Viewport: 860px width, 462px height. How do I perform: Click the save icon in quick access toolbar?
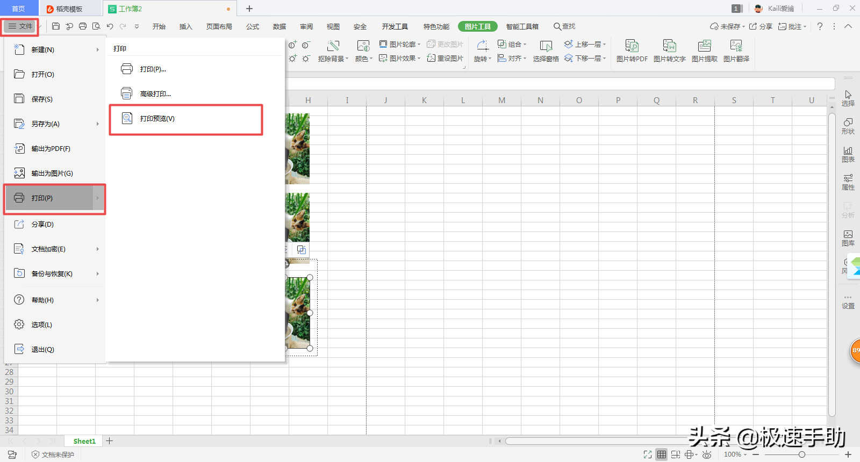[x=56, y=26]
